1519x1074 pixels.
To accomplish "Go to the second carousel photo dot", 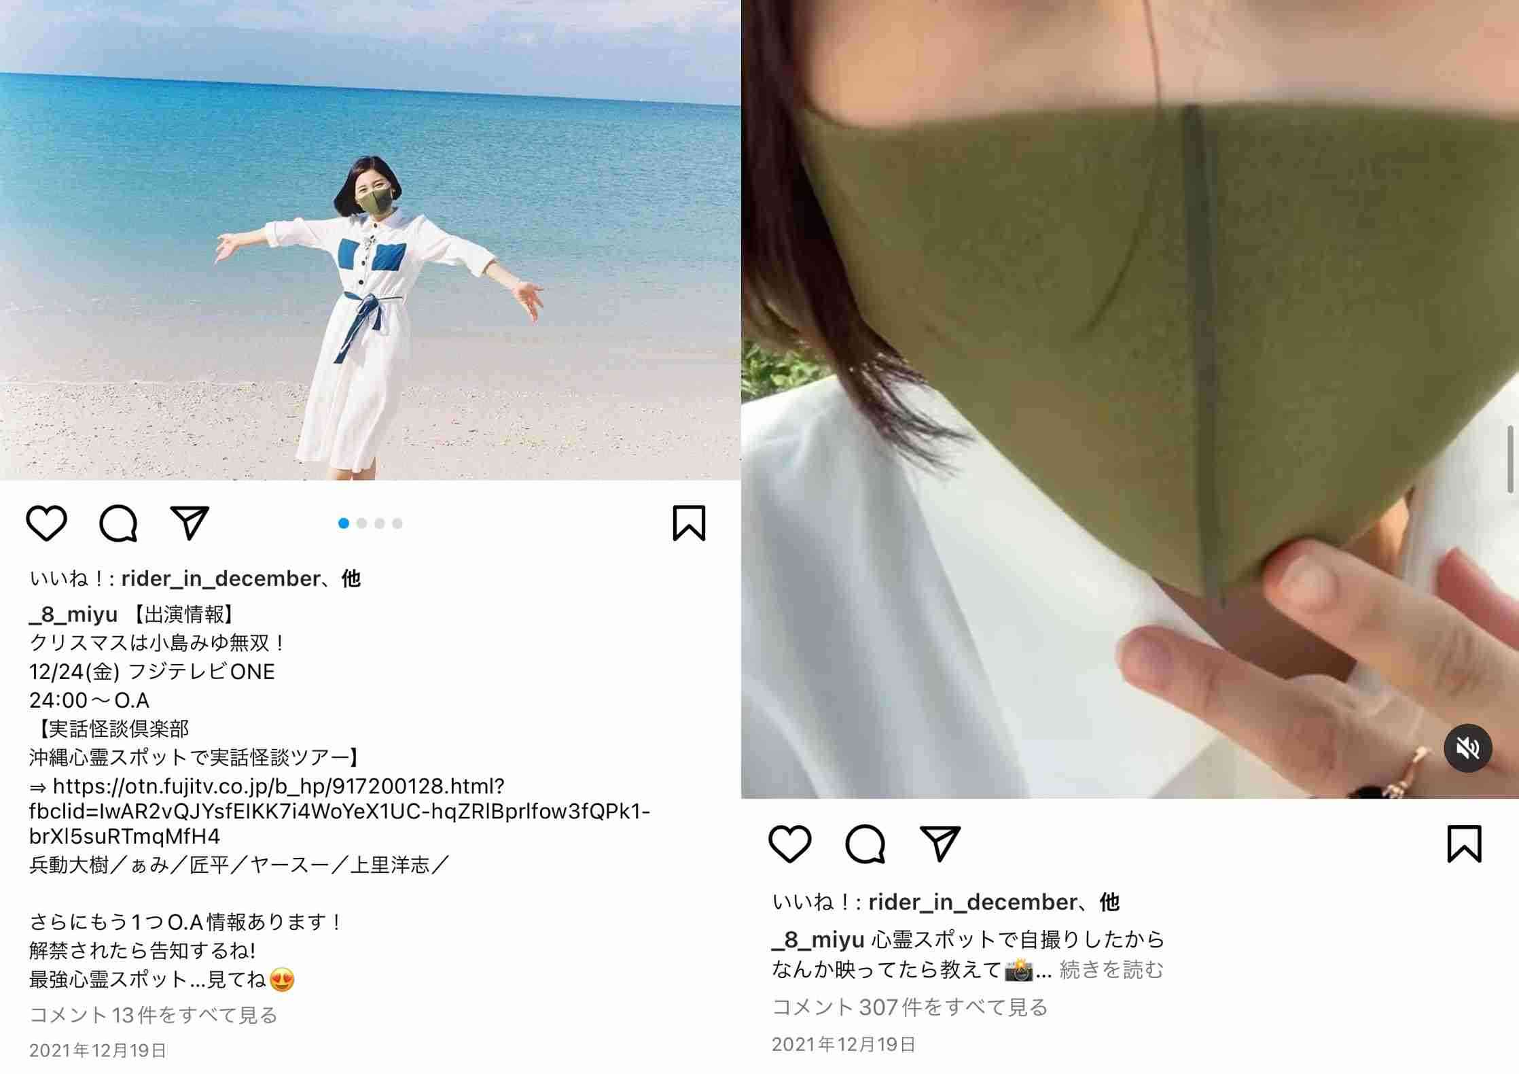I will click(361, 523).
